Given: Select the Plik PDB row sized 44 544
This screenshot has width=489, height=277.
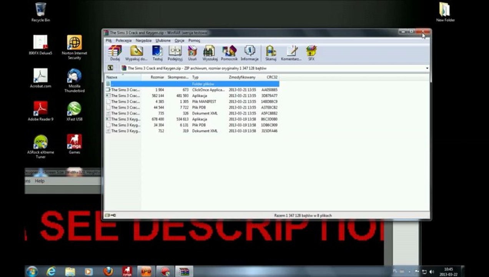Looking at the screenshot, I should [x=192, y=107].
